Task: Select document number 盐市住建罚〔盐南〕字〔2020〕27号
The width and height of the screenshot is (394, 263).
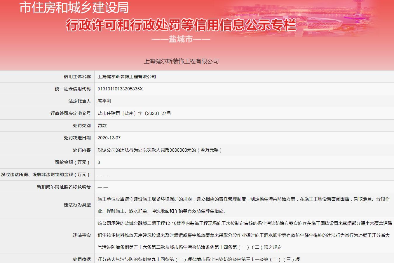Action: click(x=134, y=113)
